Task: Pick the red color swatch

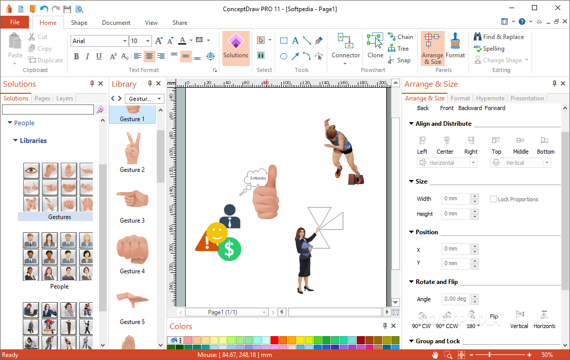Action: tap(275, 340)
